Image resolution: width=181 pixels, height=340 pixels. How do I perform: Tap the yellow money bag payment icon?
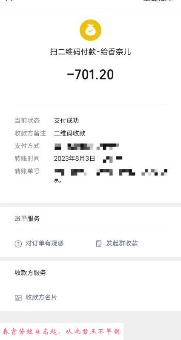coord(90,30)
